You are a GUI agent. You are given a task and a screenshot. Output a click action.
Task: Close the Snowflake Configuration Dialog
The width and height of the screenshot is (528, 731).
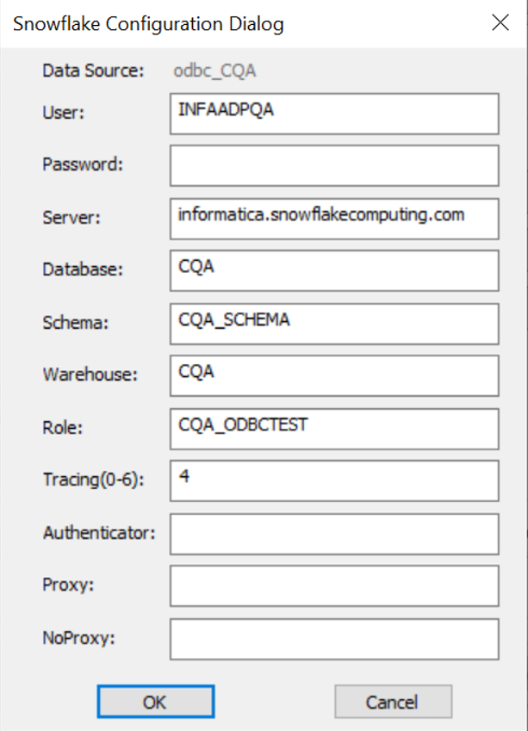pyautogui.click(x=500, y=22)
